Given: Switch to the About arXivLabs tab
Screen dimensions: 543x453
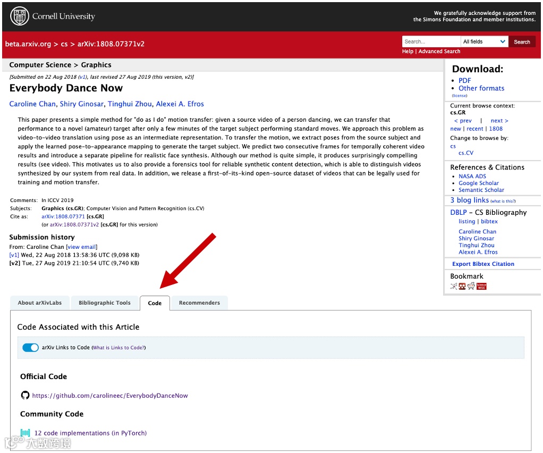Looking at the screenshot, I should tap(40, 303).
